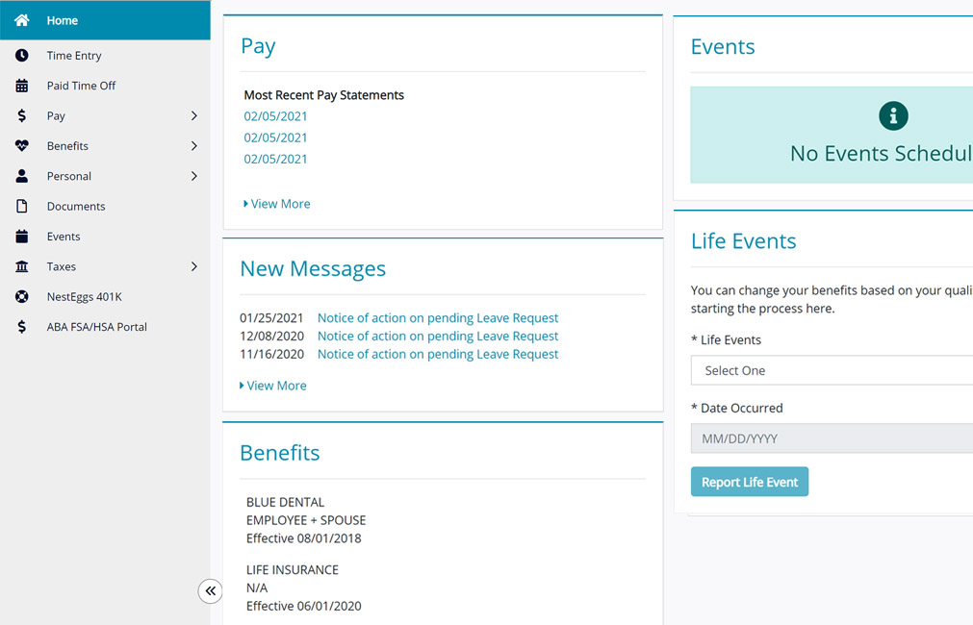Screen dimensions: 973x625
Task: Click the Events calendar icon in sidebar
Action: click(22, 237)
